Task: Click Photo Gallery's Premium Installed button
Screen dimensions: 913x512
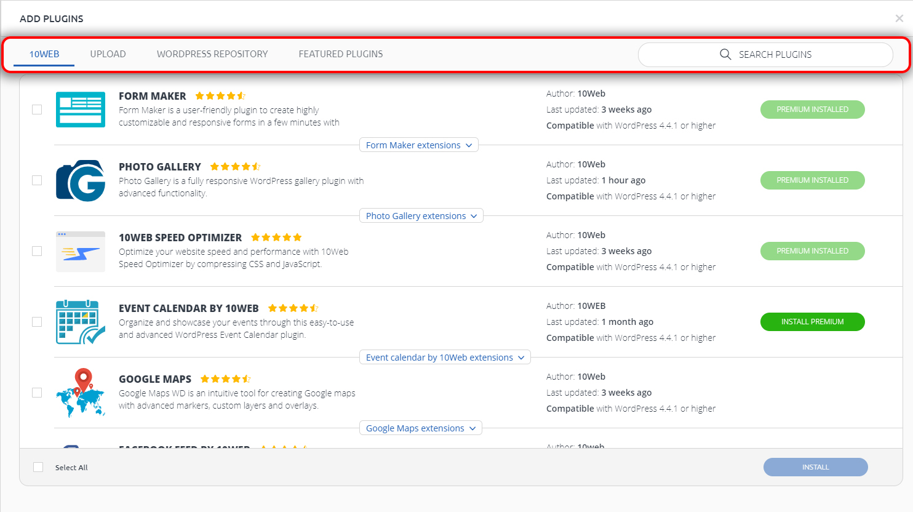Action: (813, 180)
